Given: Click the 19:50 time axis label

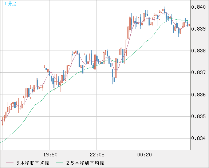Looking at the screenshot, I should [x=50, y=155].
